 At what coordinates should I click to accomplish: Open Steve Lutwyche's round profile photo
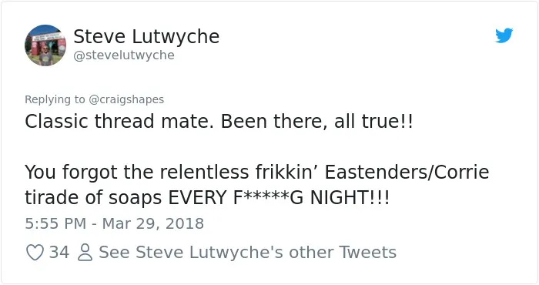(x=45, y=45)
